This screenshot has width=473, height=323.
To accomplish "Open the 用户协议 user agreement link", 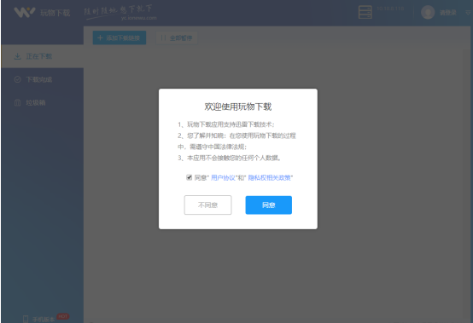I will [223, 177].
